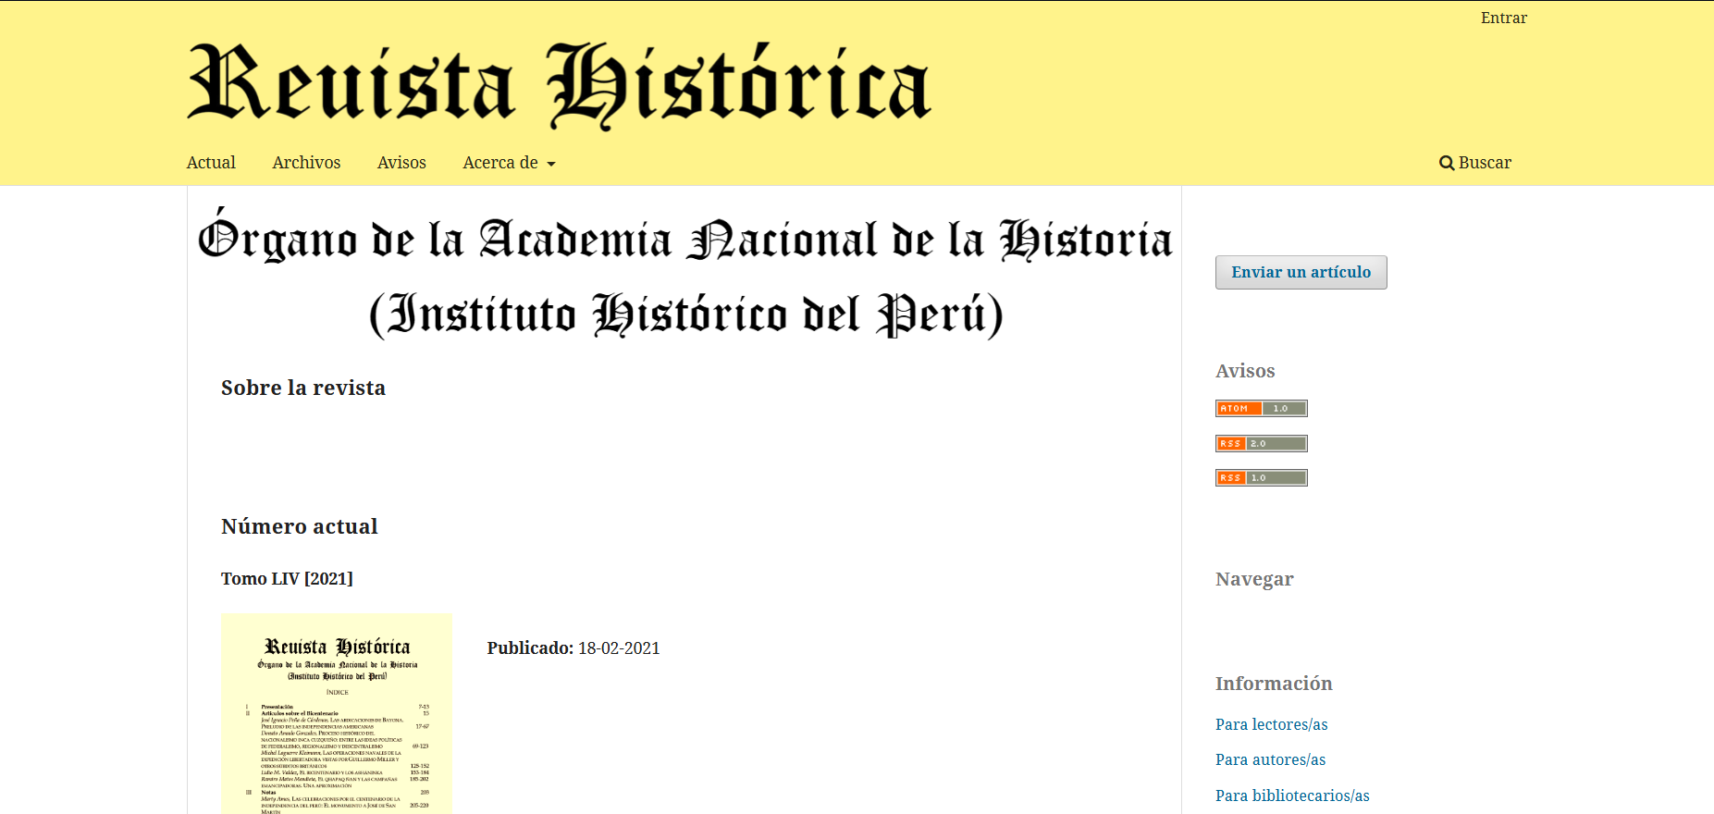Click the Entrar login link
The width and height of the screenshot is (1714, 814).
pos(1503,18)
